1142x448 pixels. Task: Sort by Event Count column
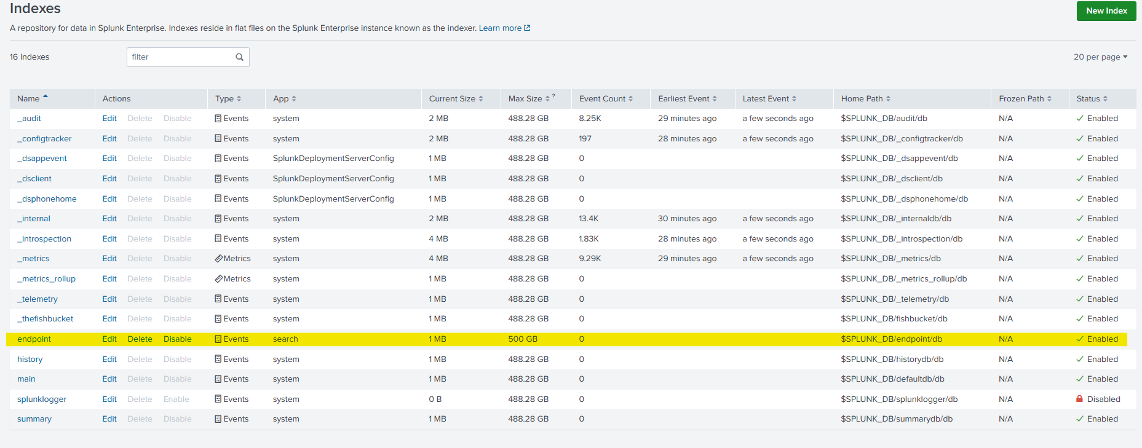click(x=606, y=99)
